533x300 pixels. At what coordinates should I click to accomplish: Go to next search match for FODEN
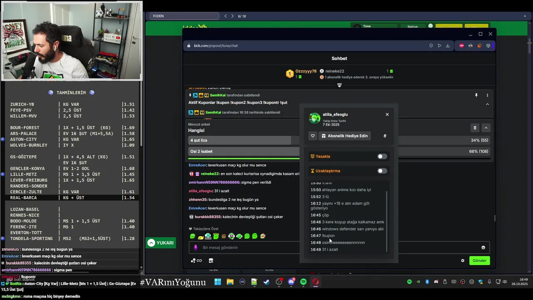pos(232,16)
